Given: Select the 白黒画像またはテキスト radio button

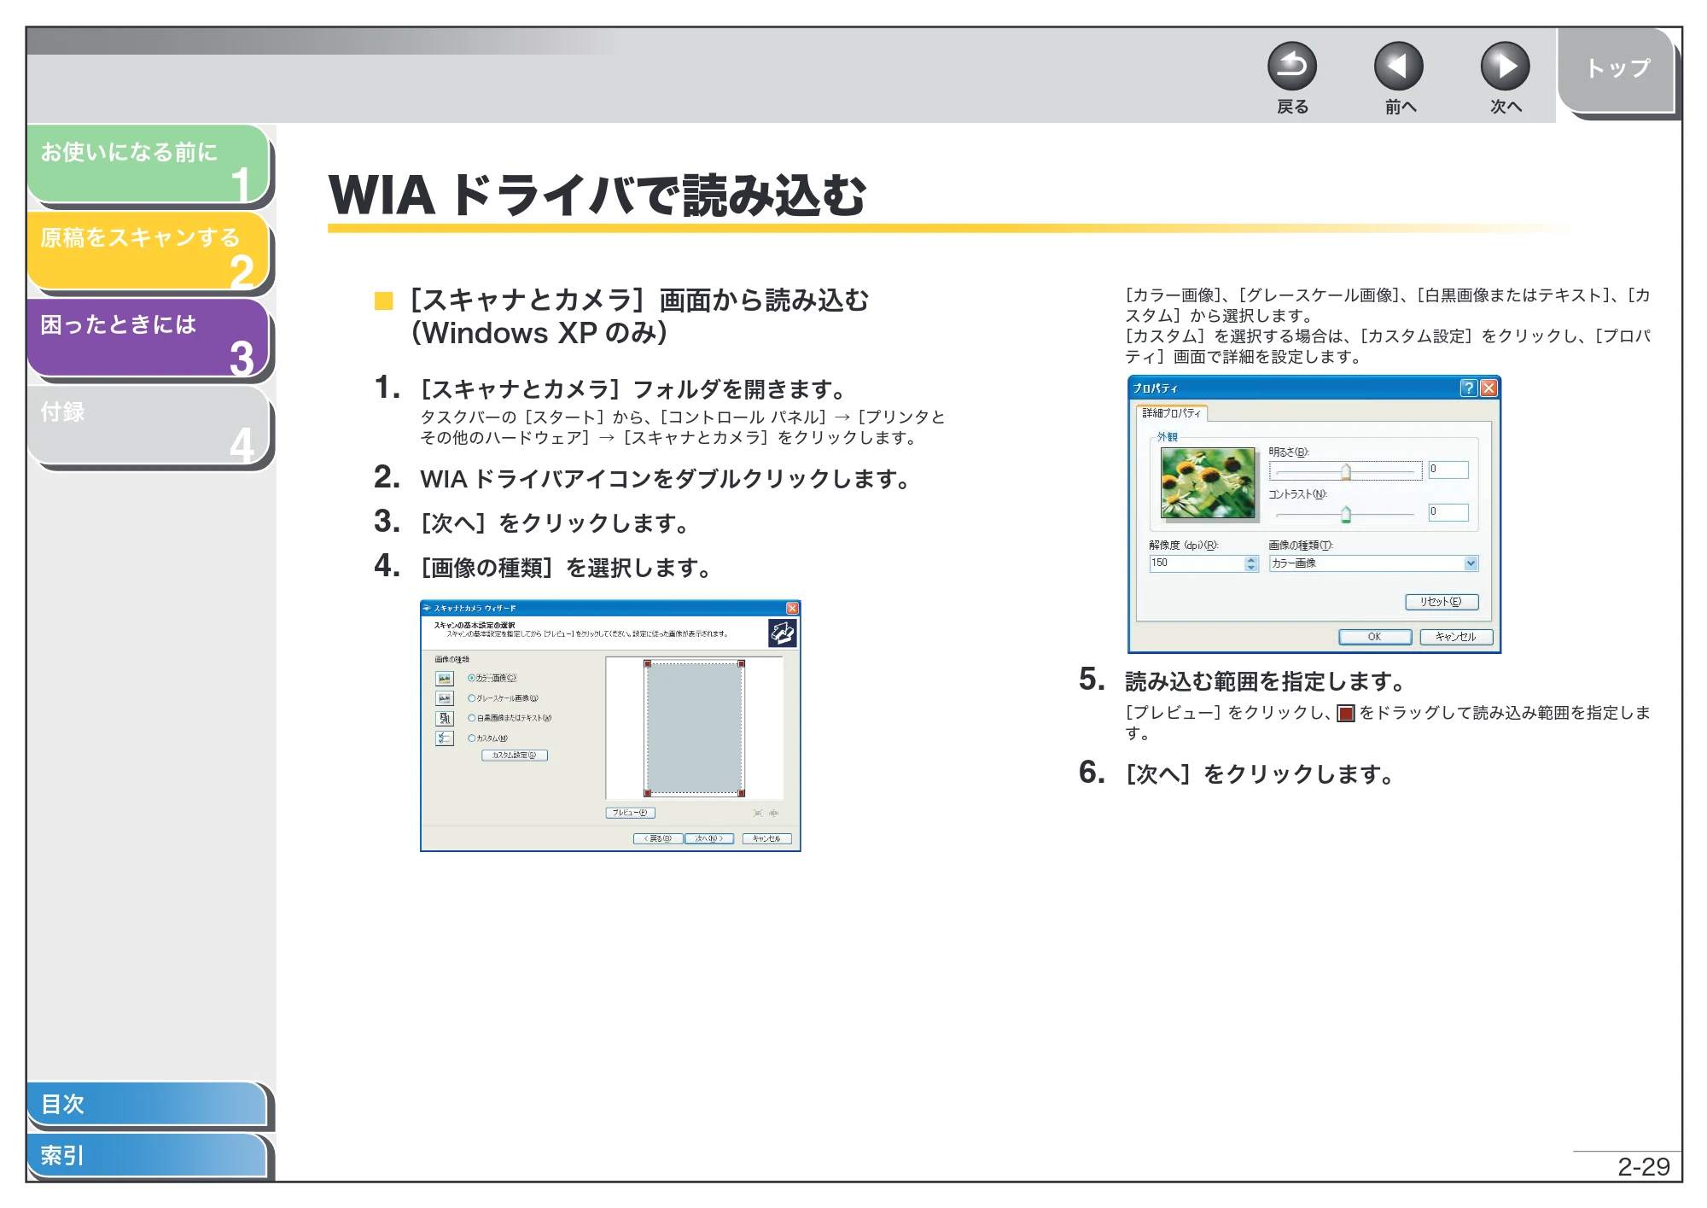Looking at the screenshot, I should pos(471,718).
